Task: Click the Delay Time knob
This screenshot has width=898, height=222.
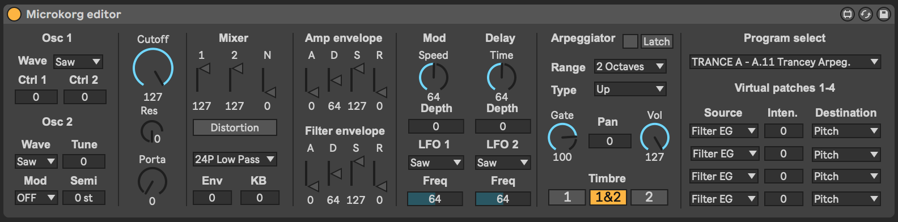Action: [501, 76]
